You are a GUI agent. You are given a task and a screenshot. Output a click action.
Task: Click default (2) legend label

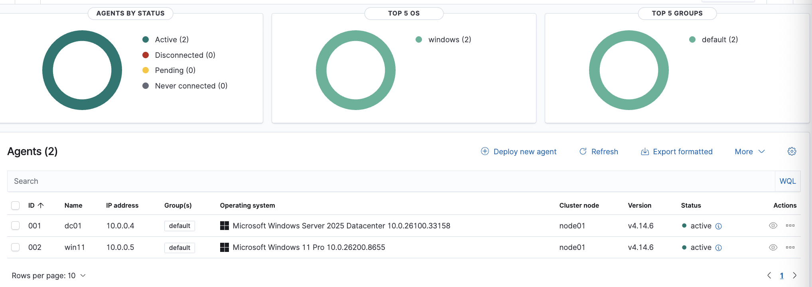(x=720, y=39)
